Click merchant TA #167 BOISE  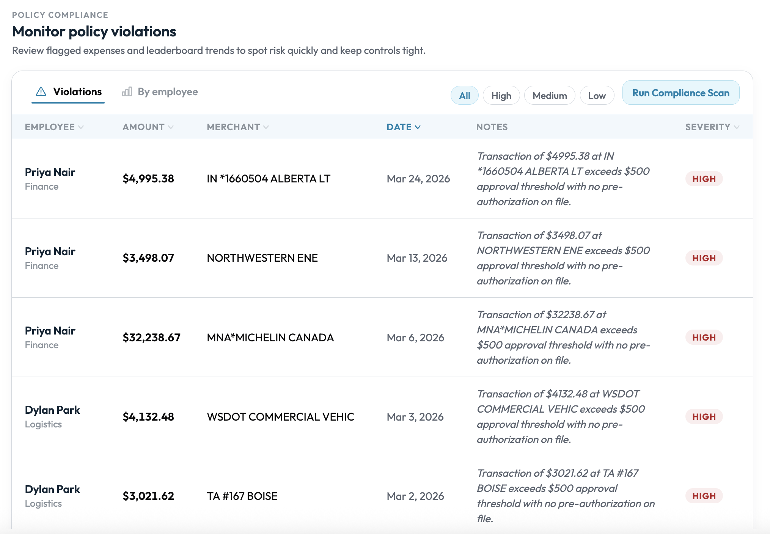(x=242, y=496)
